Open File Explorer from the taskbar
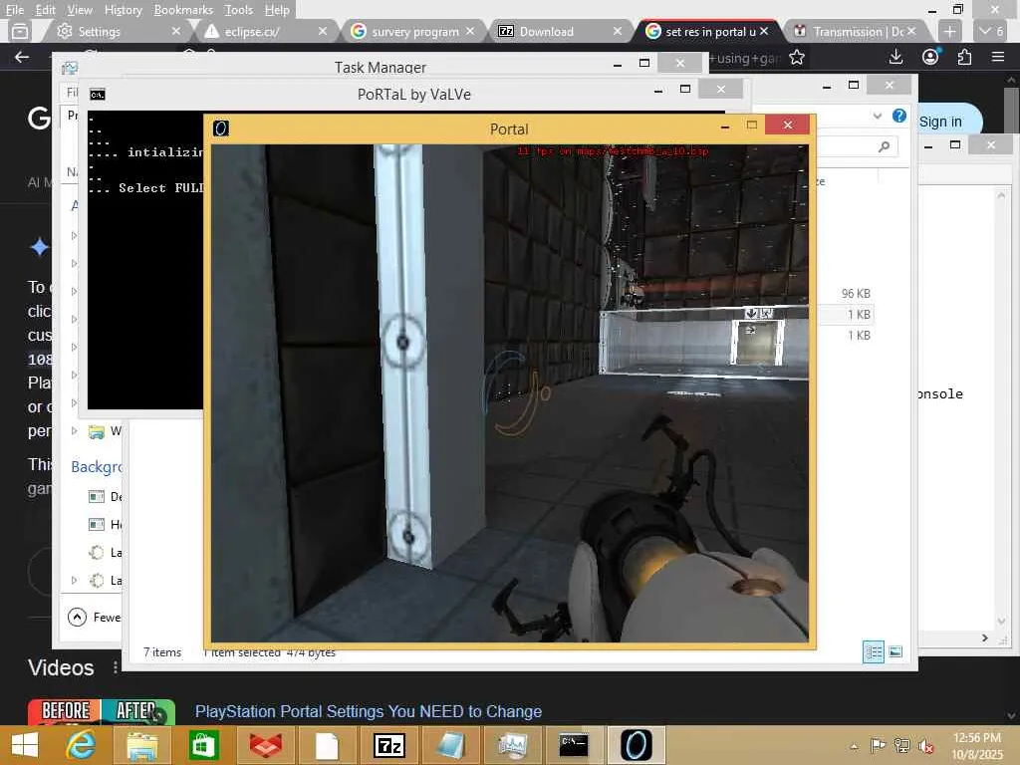 click(141, 745)
